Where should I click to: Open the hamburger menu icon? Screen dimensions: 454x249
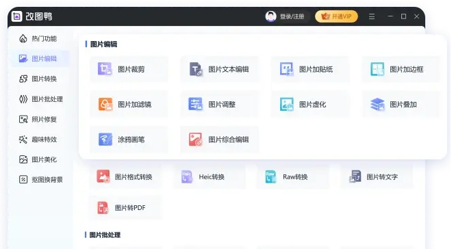pyautogui.click(x=372, y=16)
